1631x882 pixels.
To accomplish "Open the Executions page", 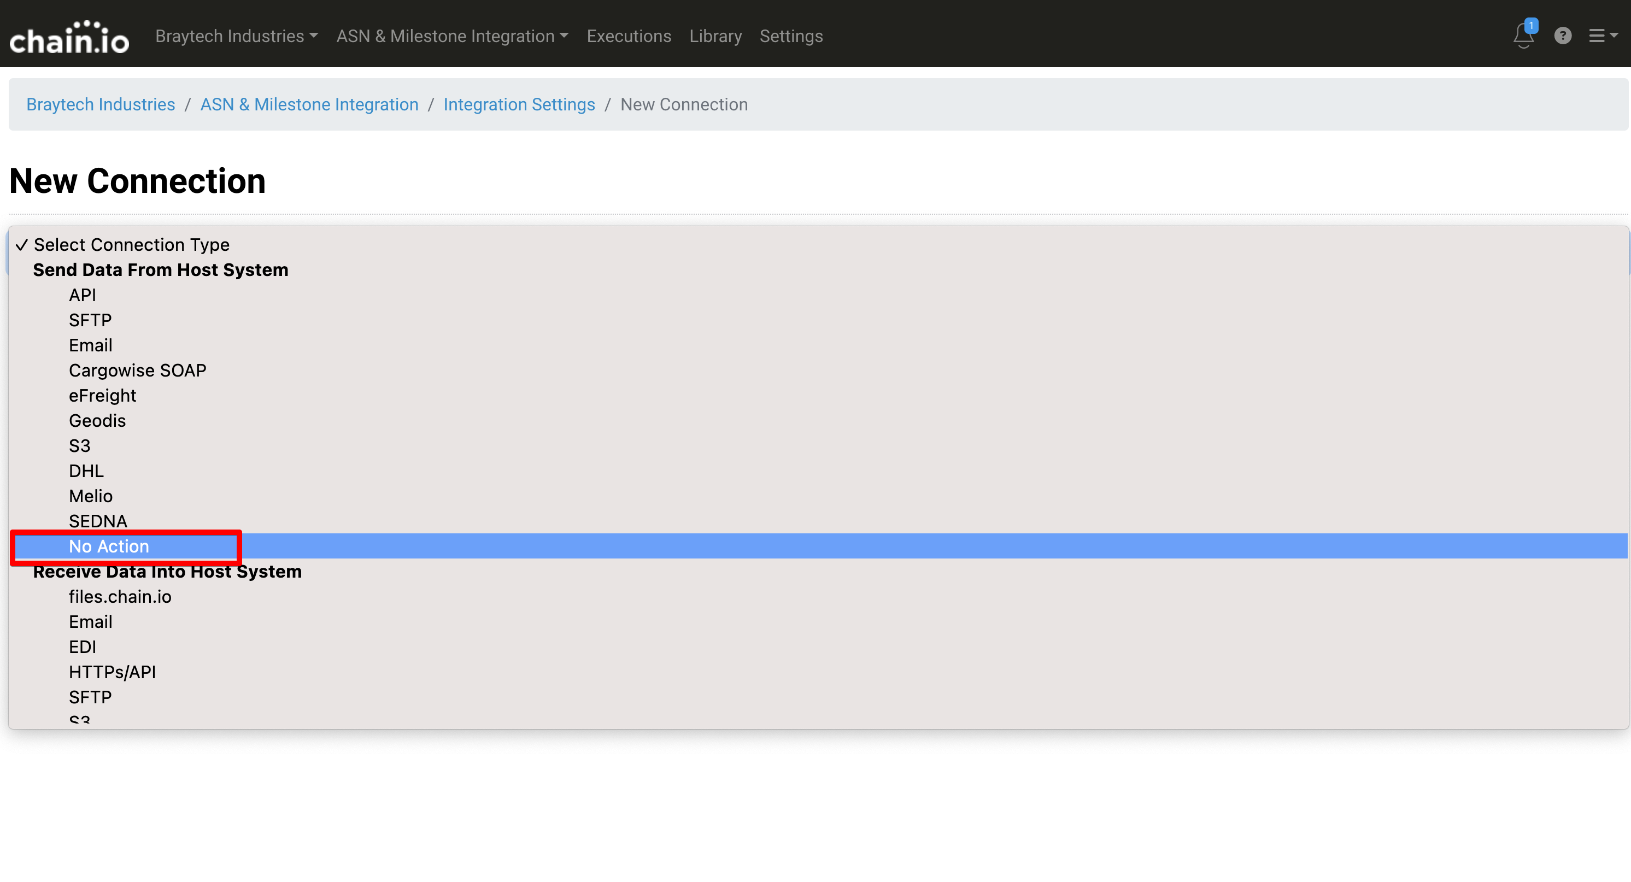I will tap(628, 36).
